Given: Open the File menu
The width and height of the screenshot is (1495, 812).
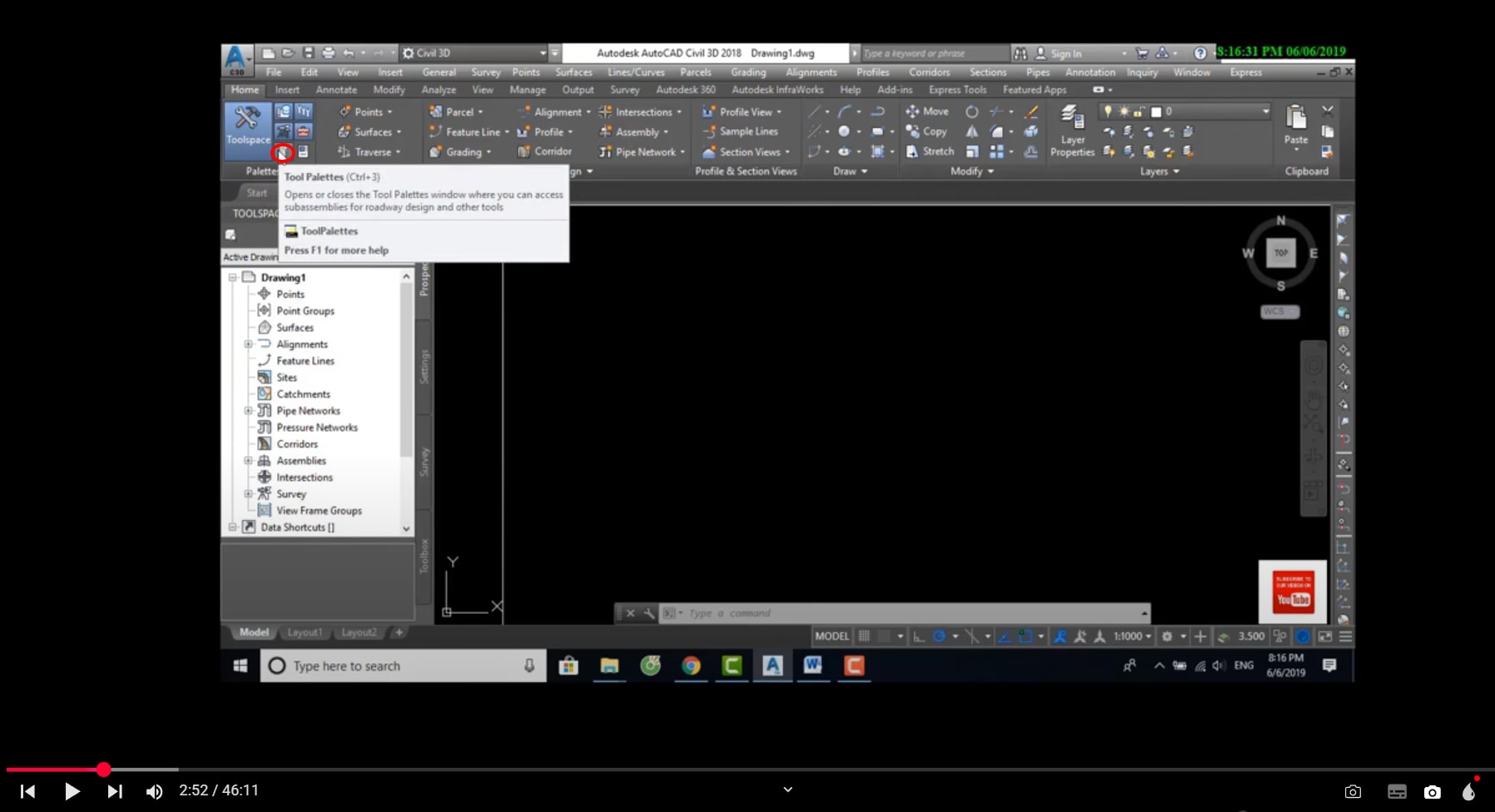Looking at the screenshot, I should (273, 72).
